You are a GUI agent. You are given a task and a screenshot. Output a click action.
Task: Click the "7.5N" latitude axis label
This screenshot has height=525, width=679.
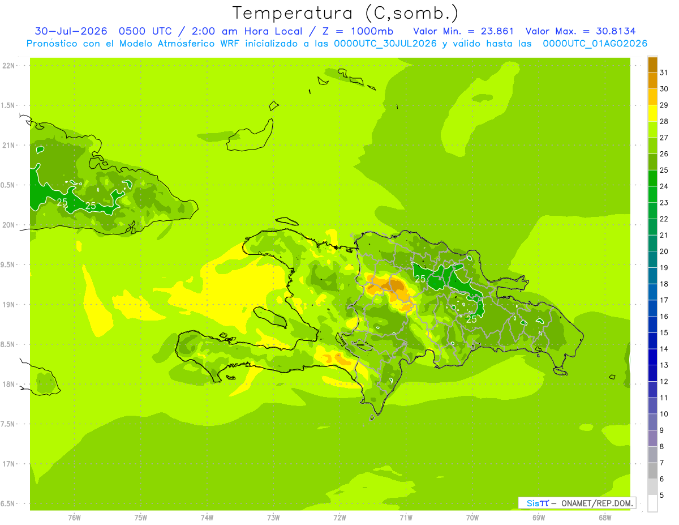[x=8, y=424]
